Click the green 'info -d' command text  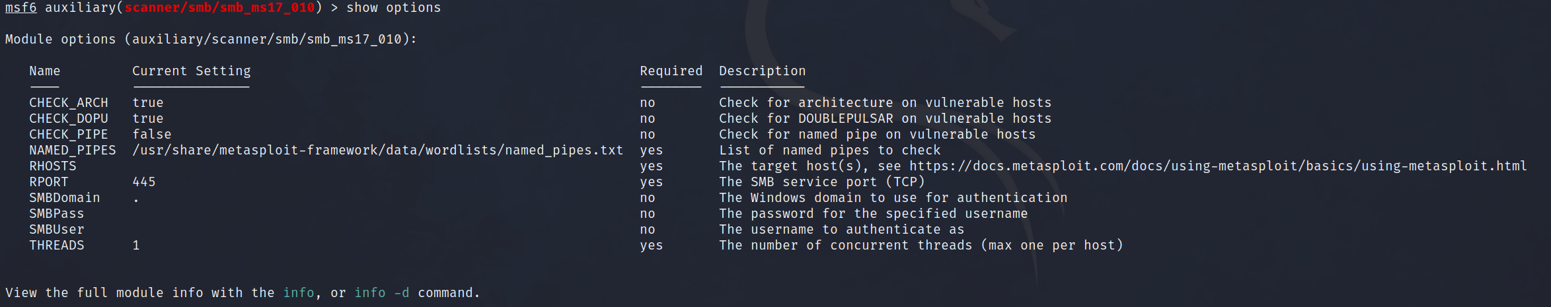pyautogui.click(x=382, y=292)
